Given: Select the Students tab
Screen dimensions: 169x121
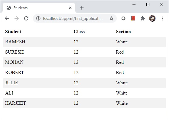Looking at the screenshot, I should pos(39,8).
